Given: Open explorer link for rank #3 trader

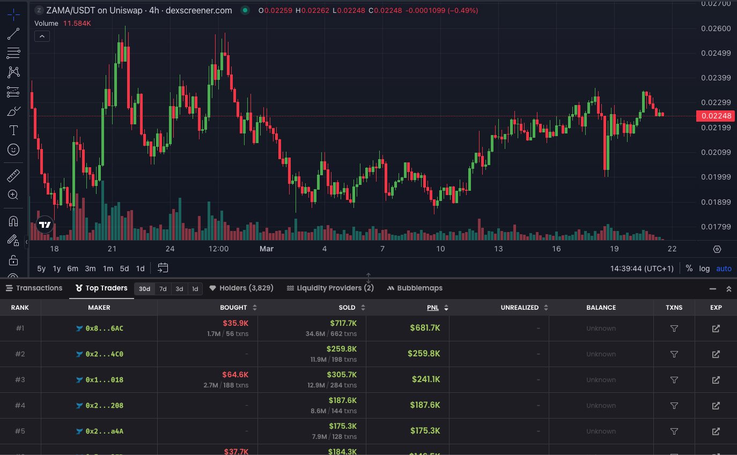Looking at the screenshot, I should click(716, 380).
